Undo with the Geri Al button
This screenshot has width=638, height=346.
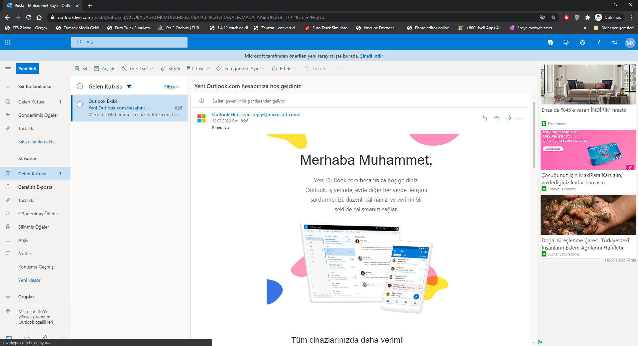316,69
